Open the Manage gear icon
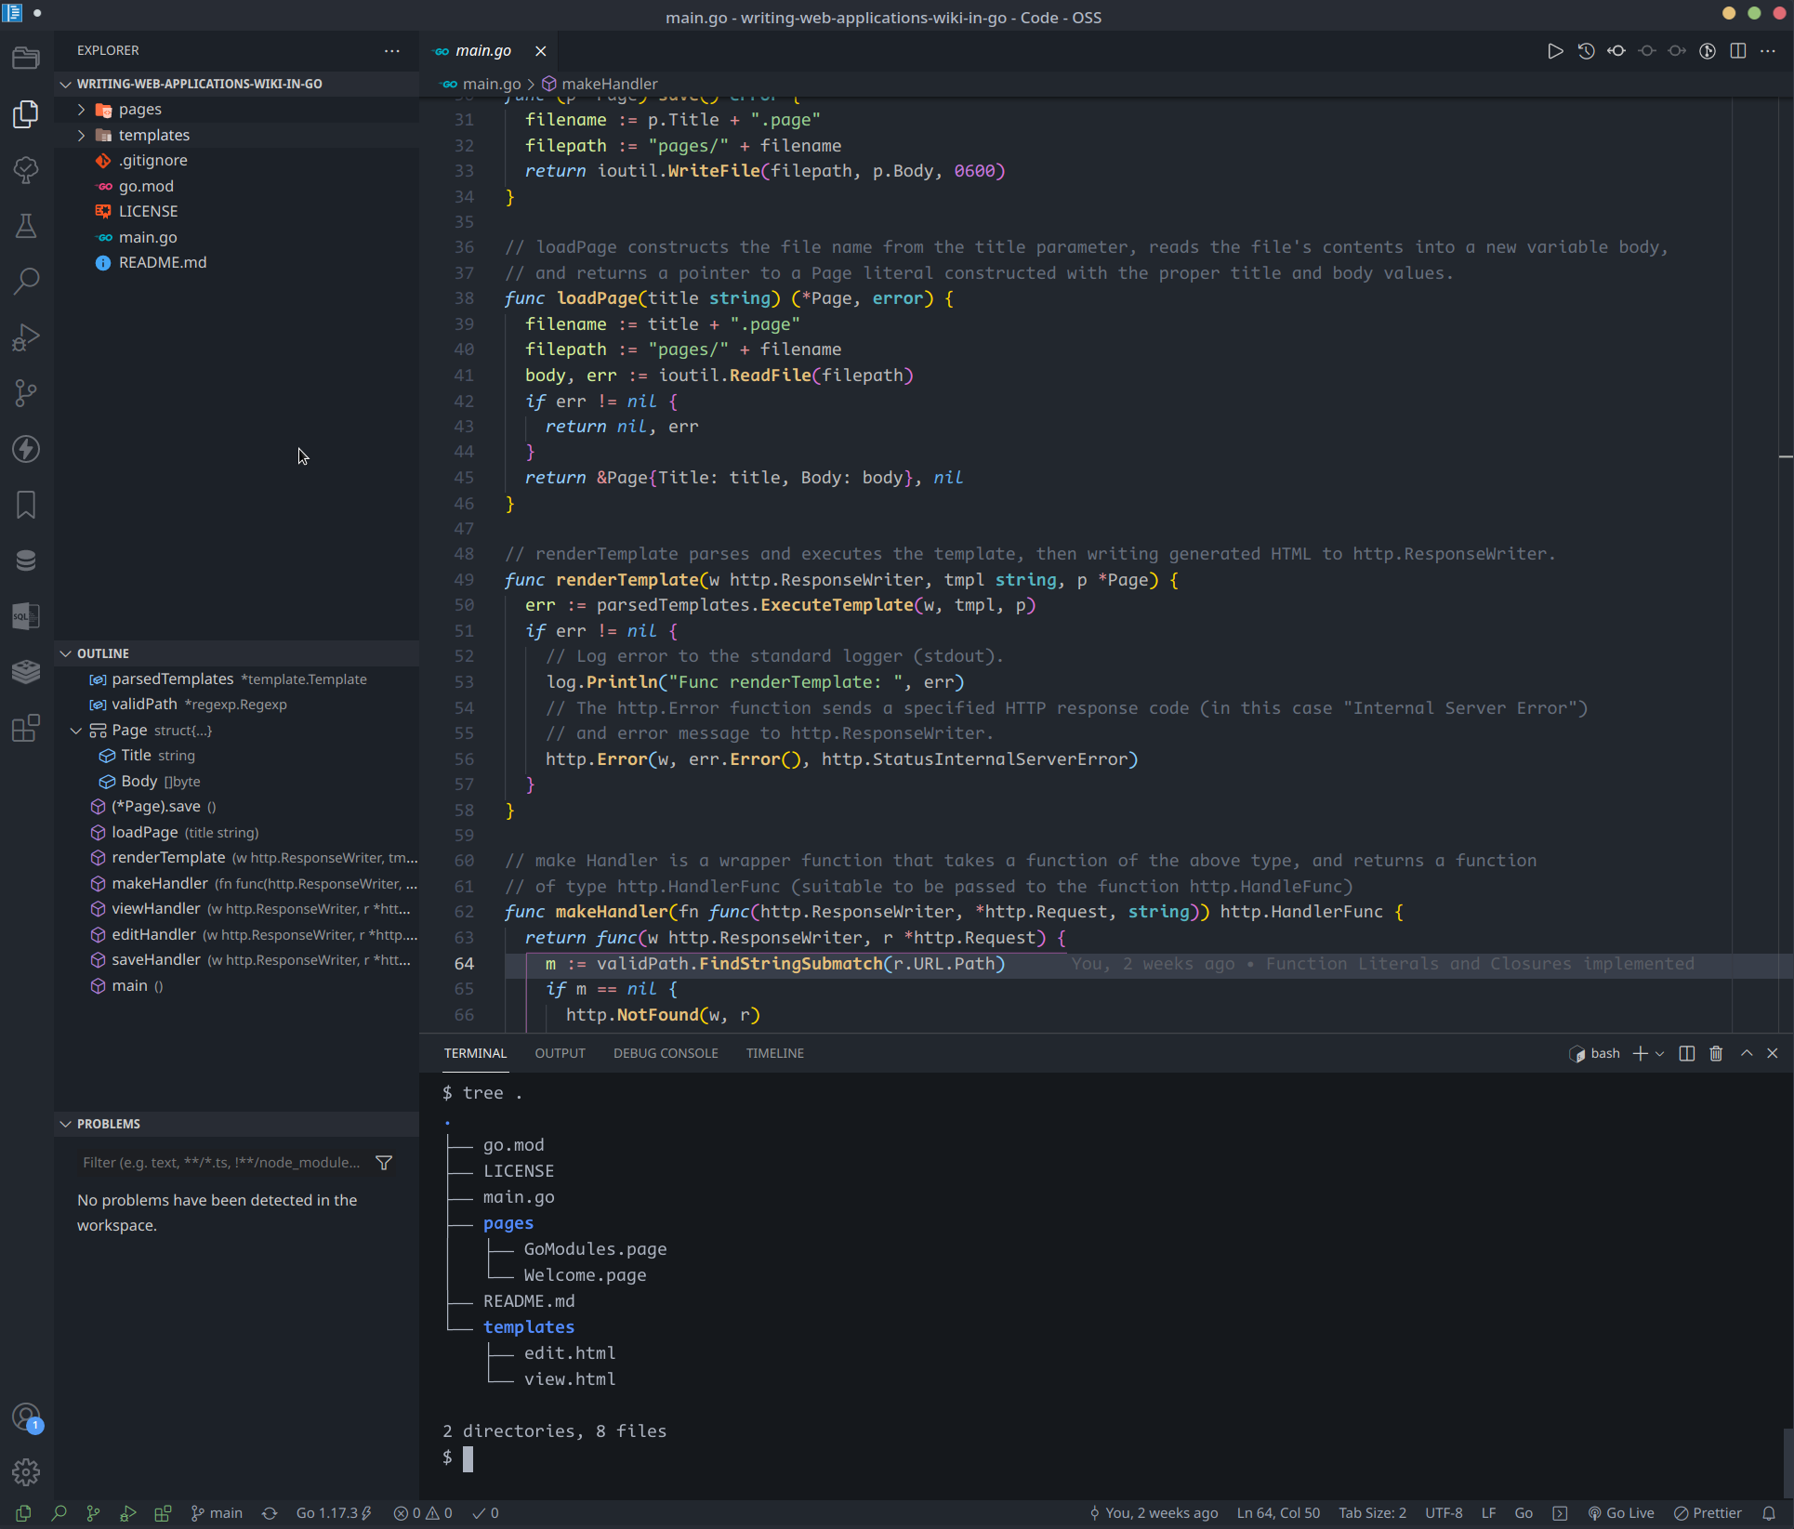The image size is (1794, 1529). pos(26,1471)
